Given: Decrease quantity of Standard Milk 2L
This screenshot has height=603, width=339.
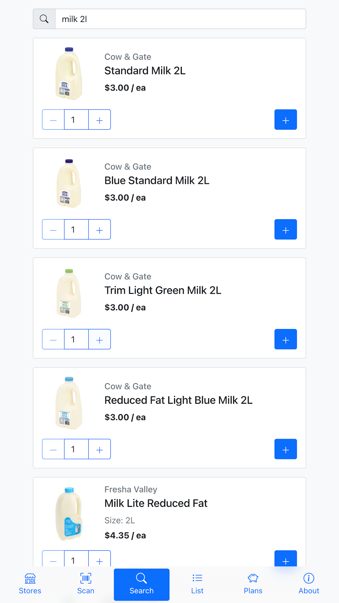Looking at the screenshot, I should (53, 120).
